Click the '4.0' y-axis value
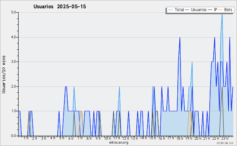 click(13, 37)
